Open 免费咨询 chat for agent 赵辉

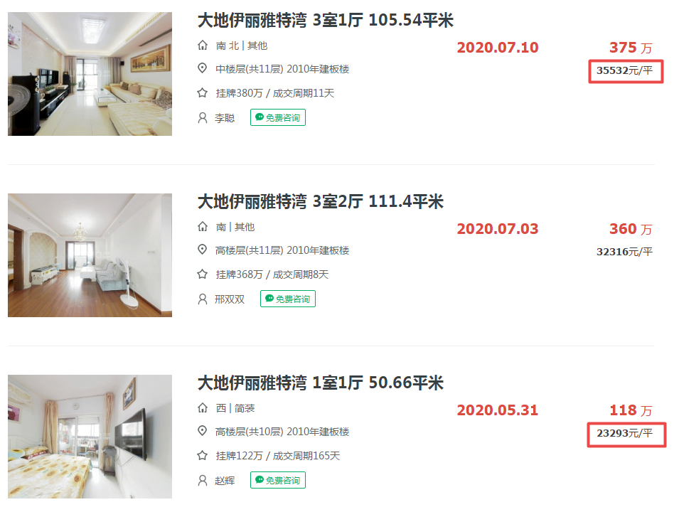click(x=277, y=480)
